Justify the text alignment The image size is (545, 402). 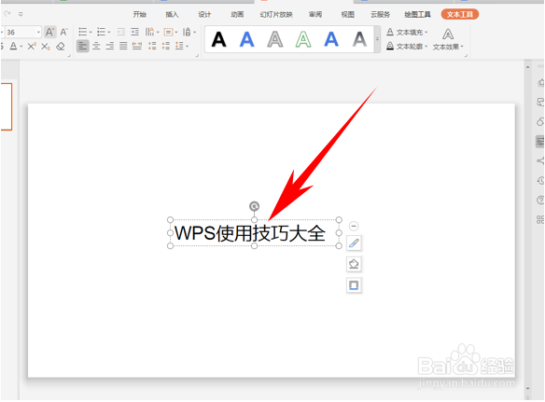click(x=123, y=47)
